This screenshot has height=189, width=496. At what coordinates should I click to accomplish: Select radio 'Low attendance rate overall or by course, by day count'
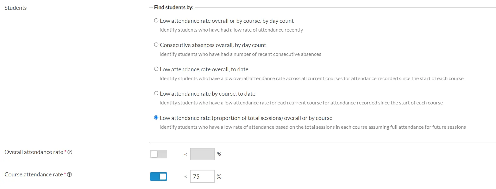[156, 21]
